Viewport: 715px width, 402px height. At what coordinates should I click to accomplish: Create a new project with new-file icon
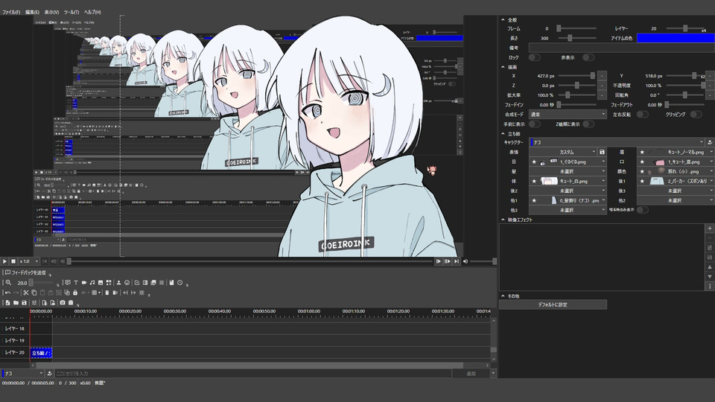click(7, 303)
